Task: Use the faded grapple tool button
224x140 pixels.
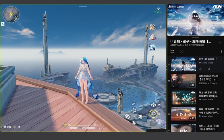Action: pyautogui.click(x=153, y=123)
